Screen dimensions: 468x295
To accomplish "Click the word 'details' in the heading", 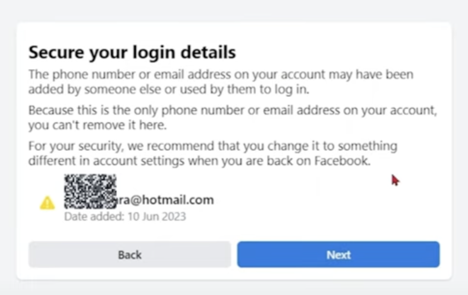I will click(x=208, y=52).
